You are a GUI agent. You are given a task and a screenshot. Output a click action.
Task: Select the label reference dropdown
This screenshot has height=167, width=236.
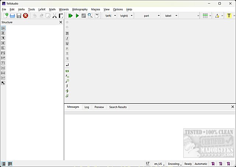point(170,15)
